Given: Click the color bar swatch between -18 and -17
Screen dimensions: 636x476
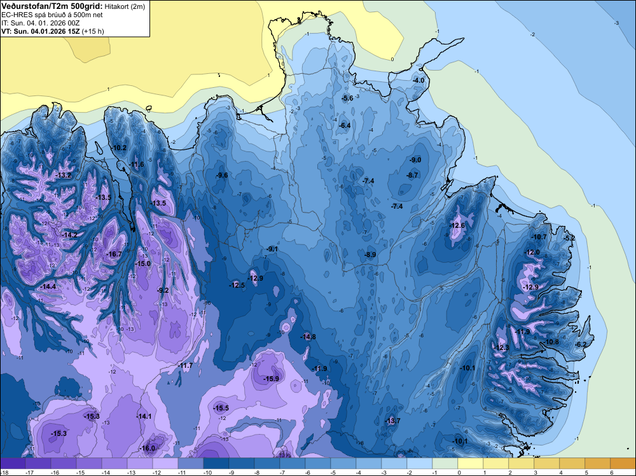Looking at the screenshot, I should pyautogui.click(x=13, y=463).
